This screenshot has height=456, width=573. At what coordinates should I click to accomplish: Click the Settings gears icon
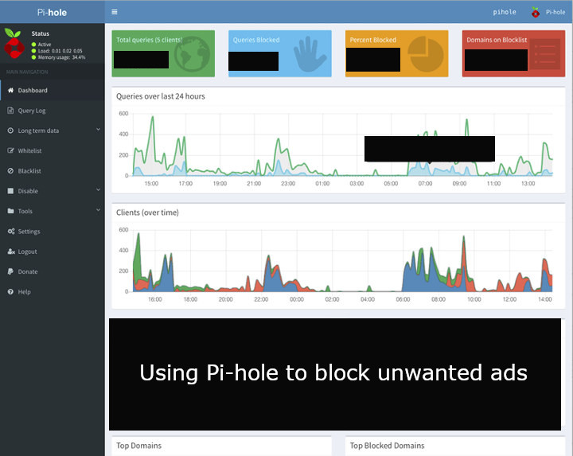[11, 232]
